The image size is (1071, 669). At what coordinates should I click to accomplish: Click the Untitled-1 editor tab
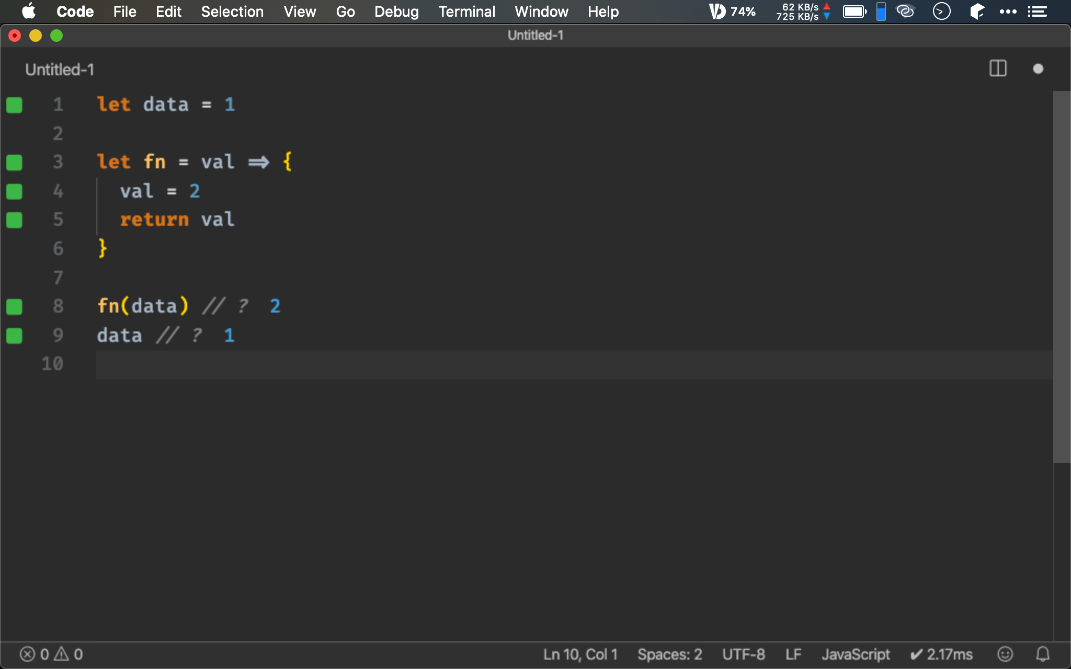60,70
